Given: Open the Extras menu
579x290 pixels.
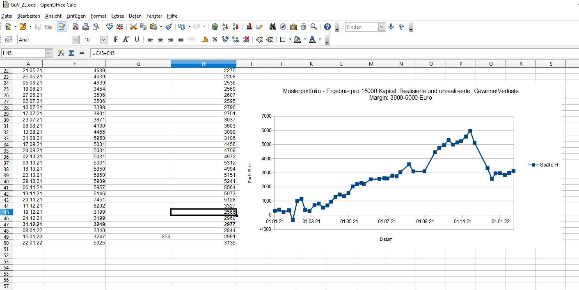Looking at the screenshot, I should pyautogui.click(x=117, y=16).
